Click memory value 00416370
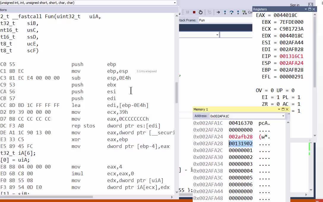Viewport: 323px width, 202px height. pos(240,123)
